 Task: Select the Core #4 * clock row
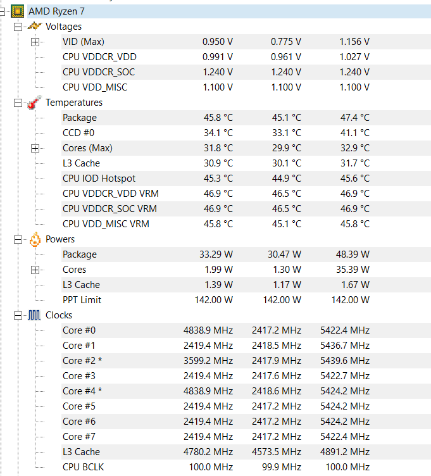click(x=246, y=391)
